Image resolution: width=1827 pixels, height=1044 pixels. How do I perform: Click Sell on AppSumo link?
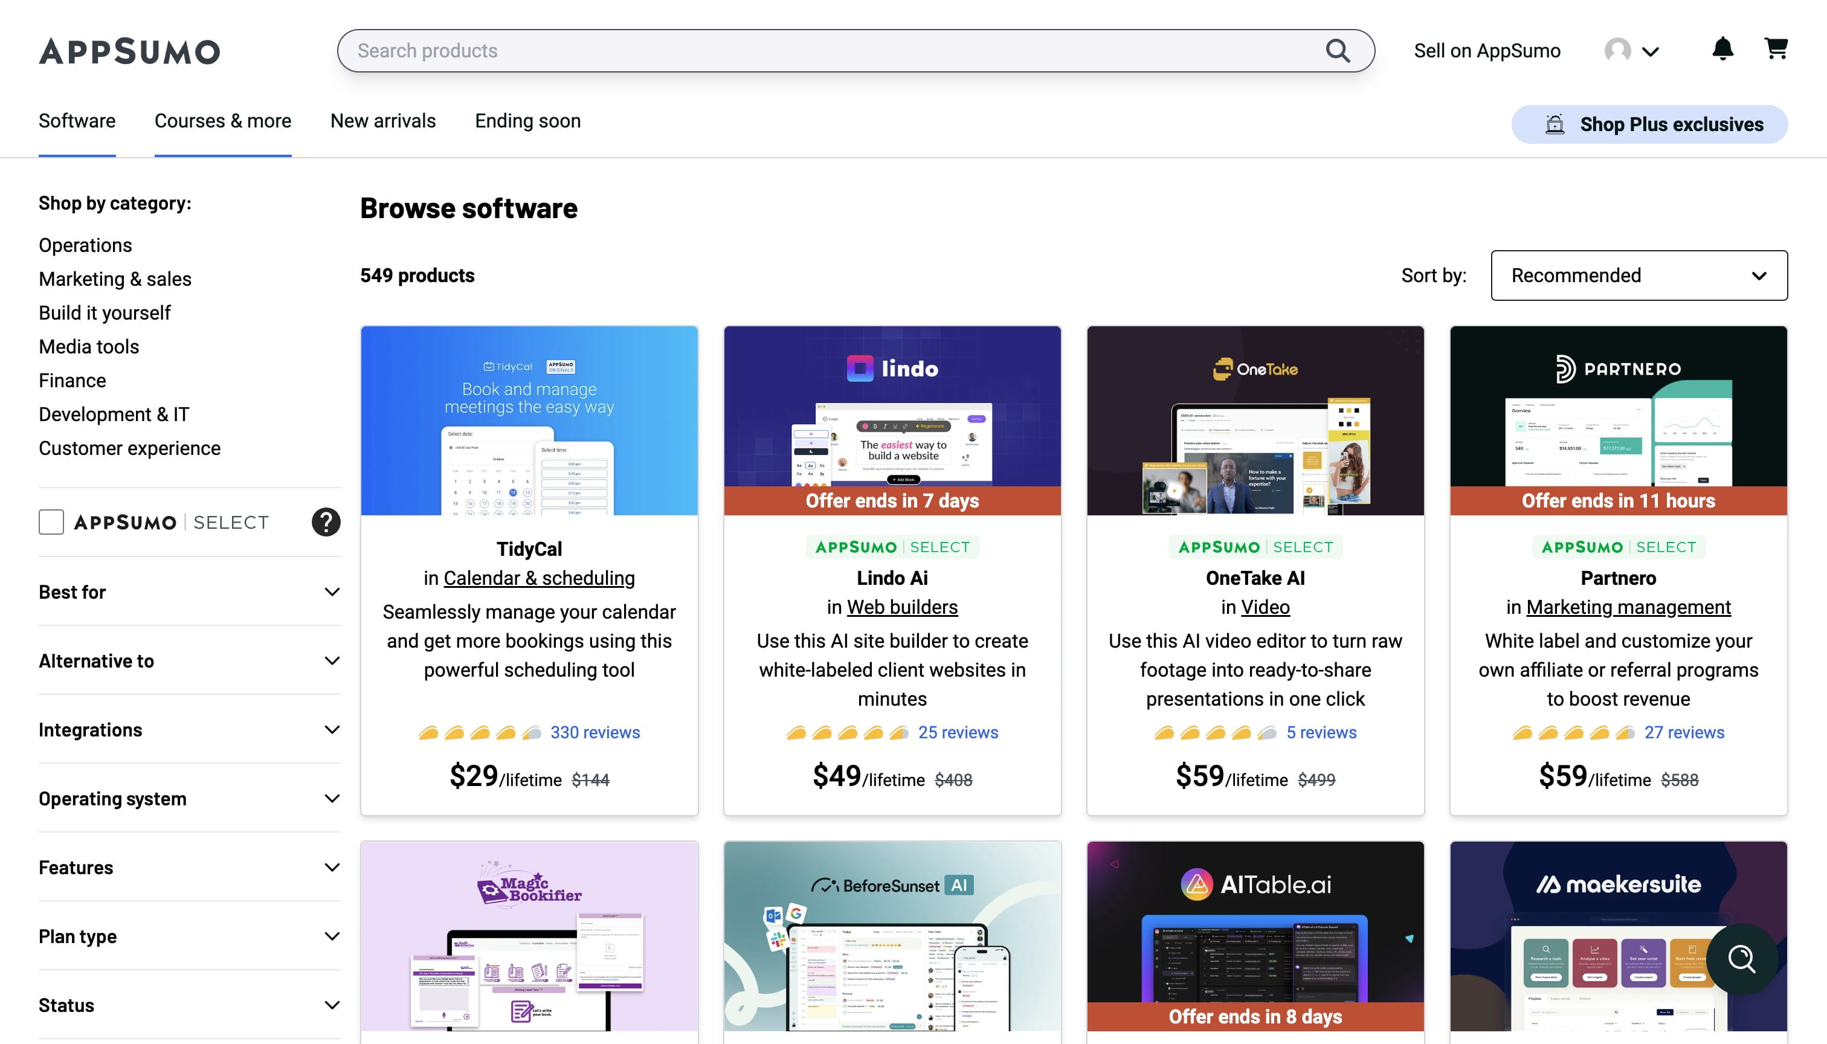(x=1487, y=51)
